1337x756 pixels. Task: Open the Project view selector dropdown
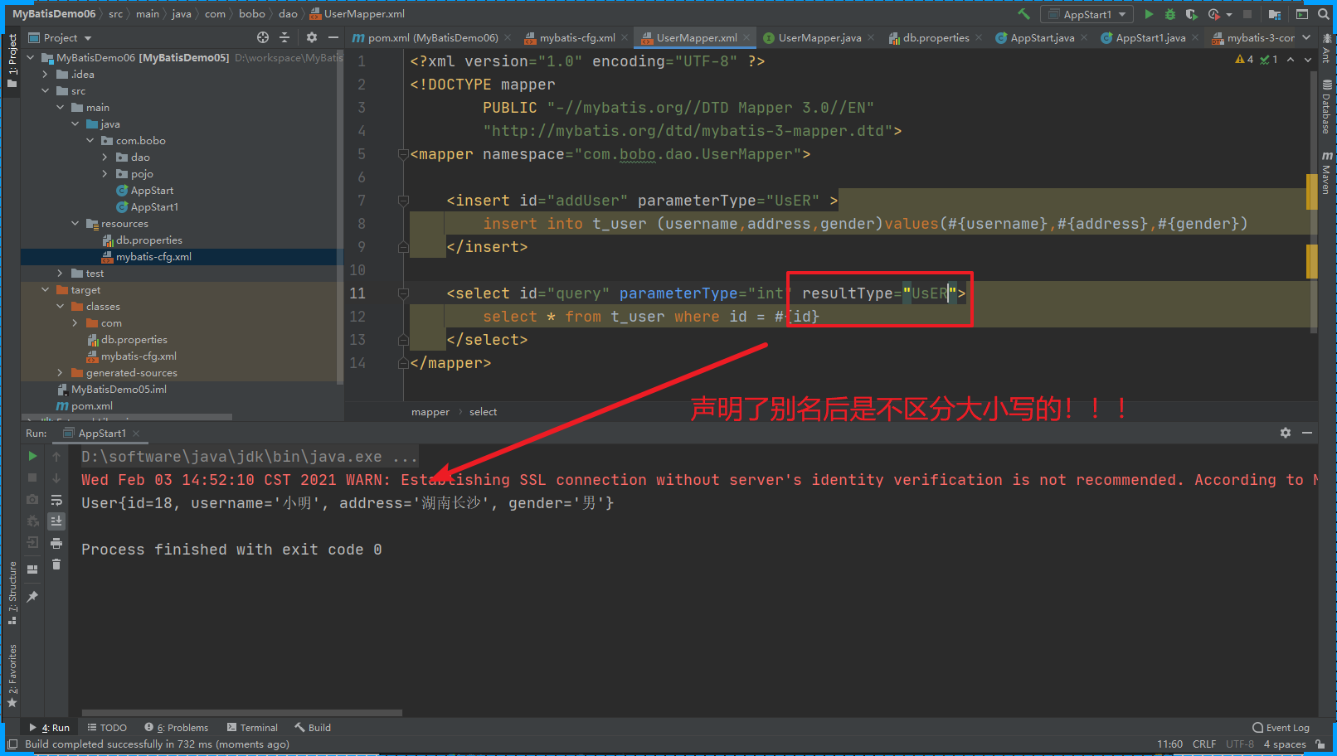coord(61,37)
